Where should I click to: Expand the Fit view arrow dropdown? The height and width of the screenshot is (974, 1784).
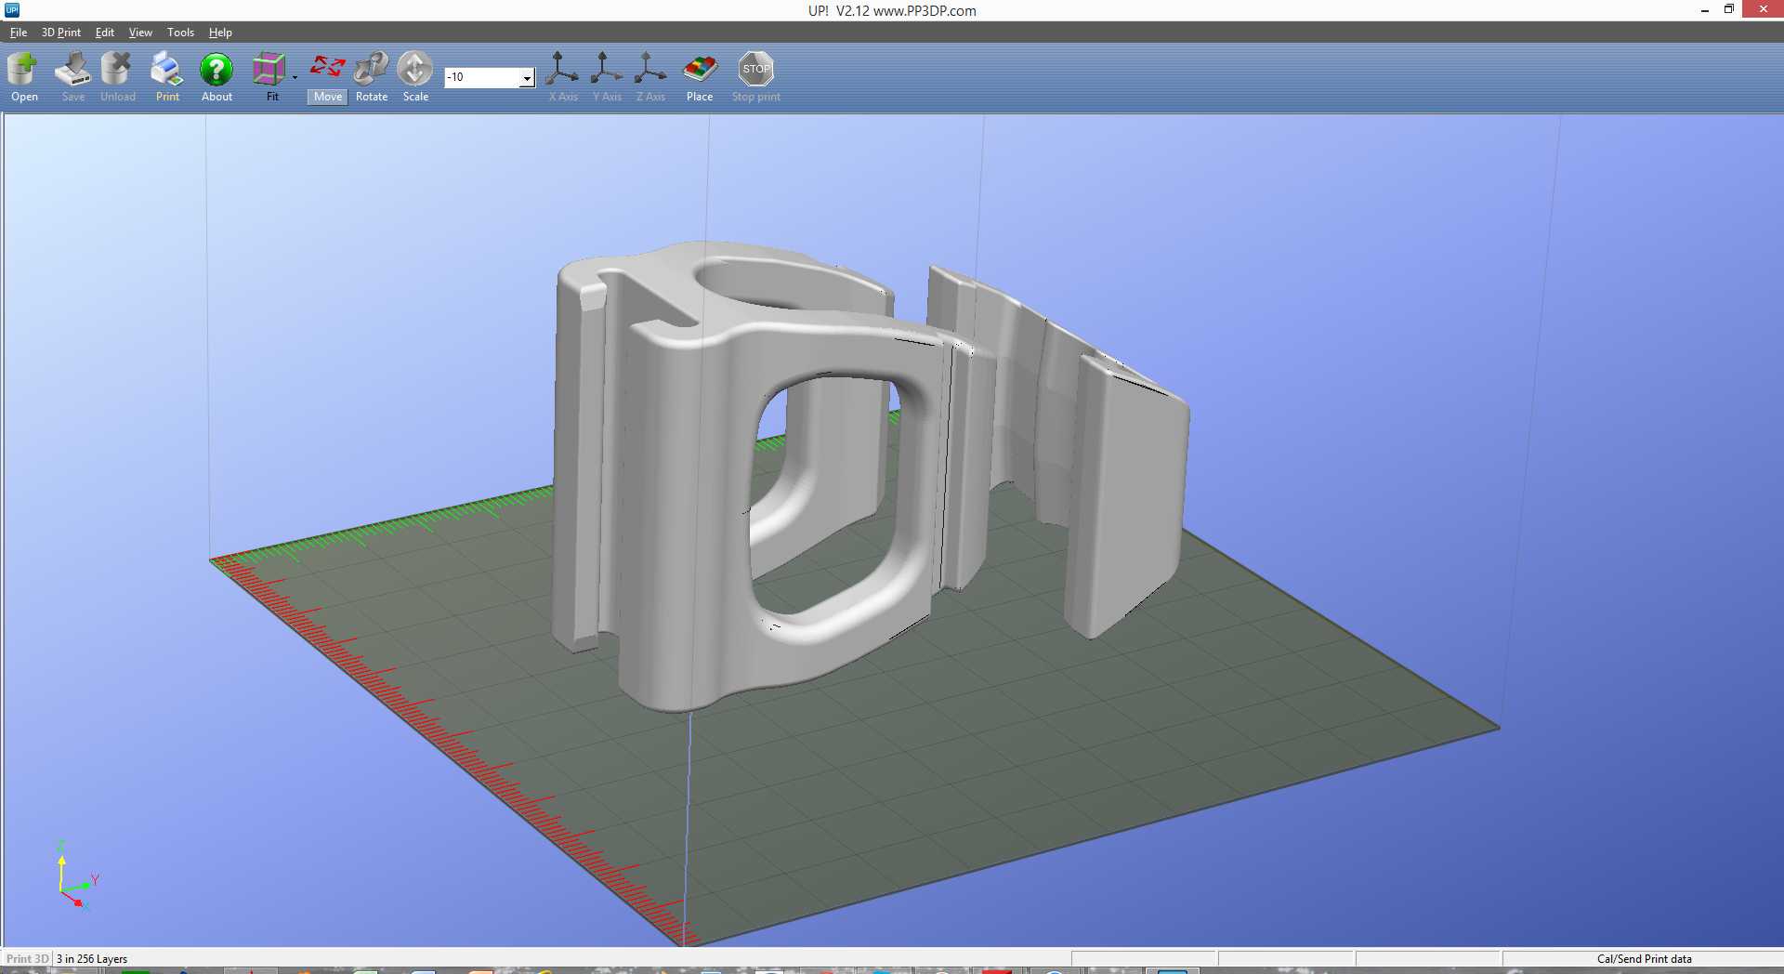click(x=295, y=77)
